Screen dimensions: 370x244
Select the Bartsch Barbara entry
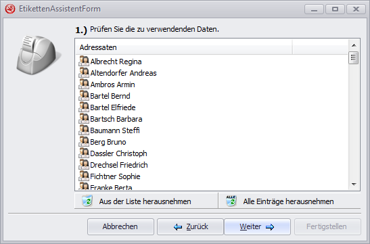pyautogui.click(x=116, y=119)
